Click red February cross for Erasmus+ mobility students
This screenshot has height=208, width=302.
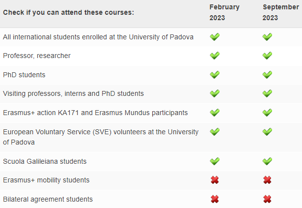pos(215,180)
